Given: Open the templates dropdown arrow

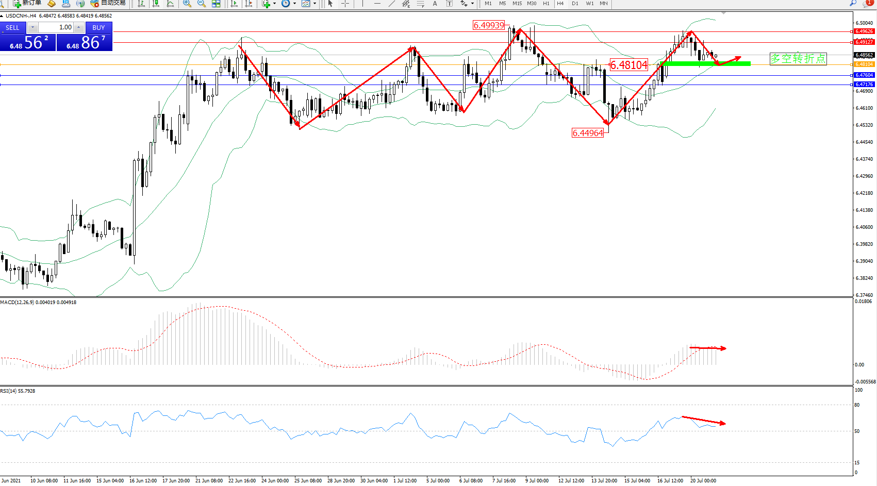Looking at the screenshot, I should [315, 4].
